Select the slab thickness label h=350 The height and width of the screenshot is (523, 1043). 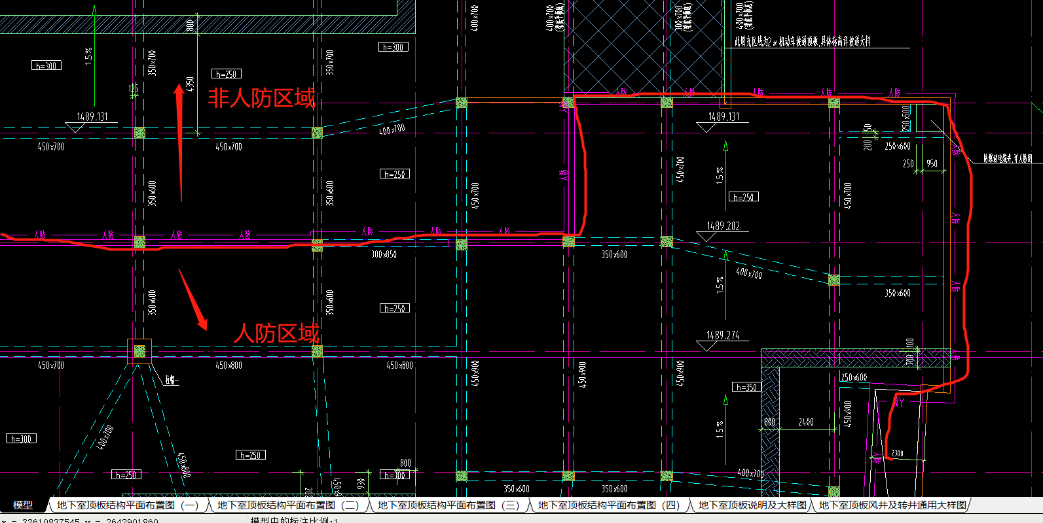(745, 387)
